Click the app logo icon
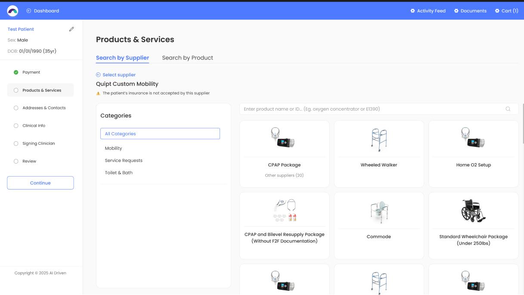 click(12, 11)
